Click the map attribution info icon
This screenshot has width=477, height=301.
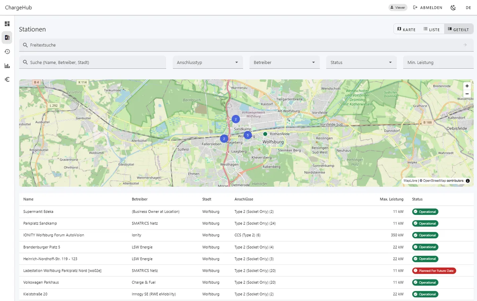[467, 181]
